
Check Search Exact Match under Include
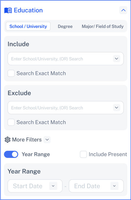11,73
